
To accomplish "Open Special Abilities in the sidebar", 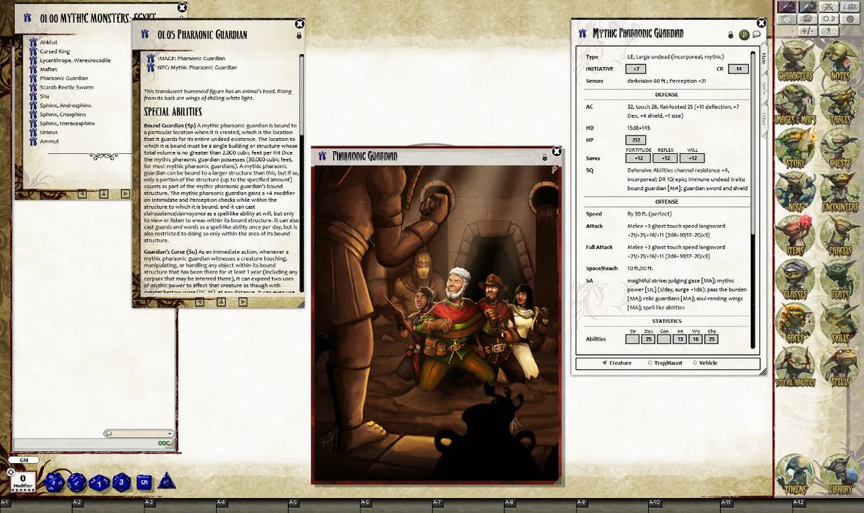I will click(795, 368).
